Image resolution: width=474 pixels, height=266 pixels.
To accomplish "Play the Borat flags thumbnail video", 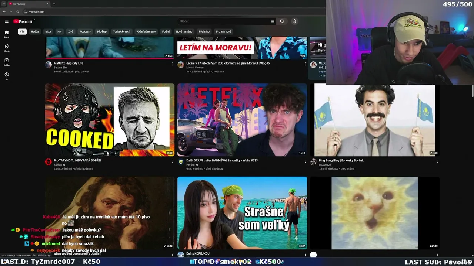I will point(374,120).
